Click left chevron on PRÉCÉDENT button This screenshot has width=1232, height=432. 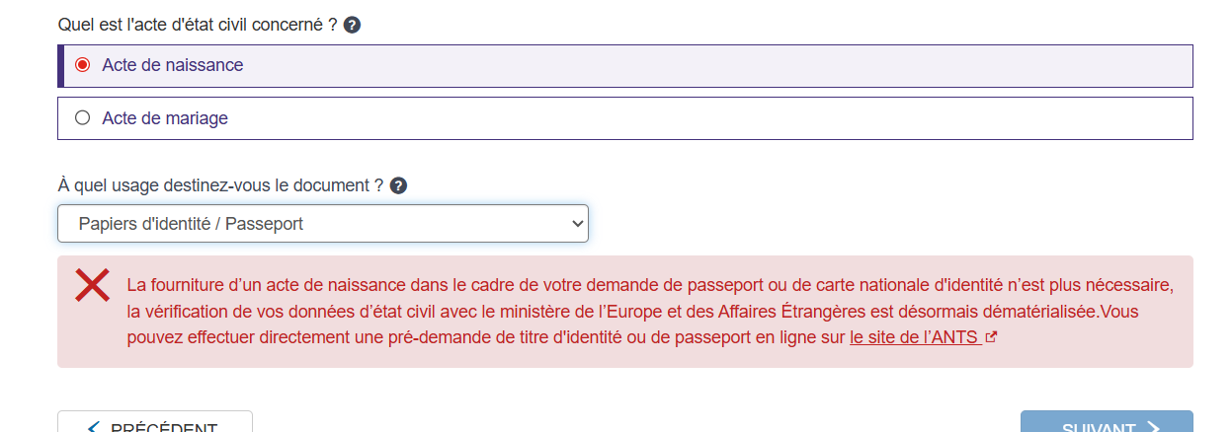pos(94,427)
